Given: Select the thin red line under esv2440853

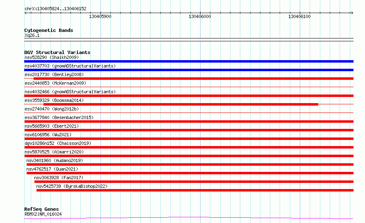Looking at the screenshot, I should [x=189, y=87].
